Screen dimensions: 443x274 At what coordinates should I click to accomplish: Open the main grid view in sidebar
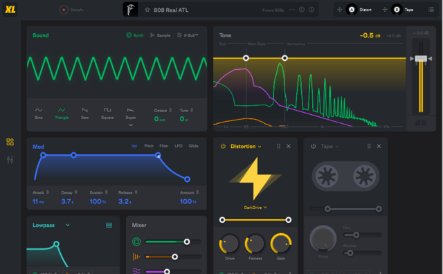[10, 142]
